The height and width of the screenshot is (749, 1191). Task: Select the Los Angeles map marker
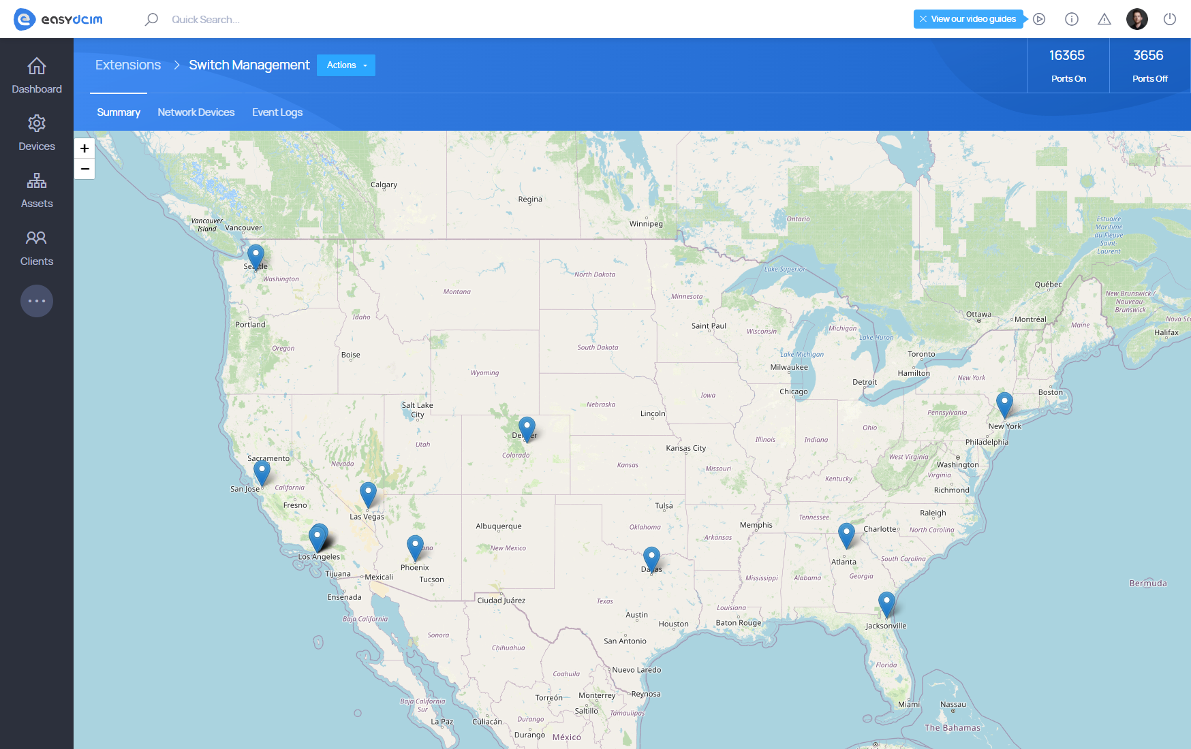coord(318,538)
